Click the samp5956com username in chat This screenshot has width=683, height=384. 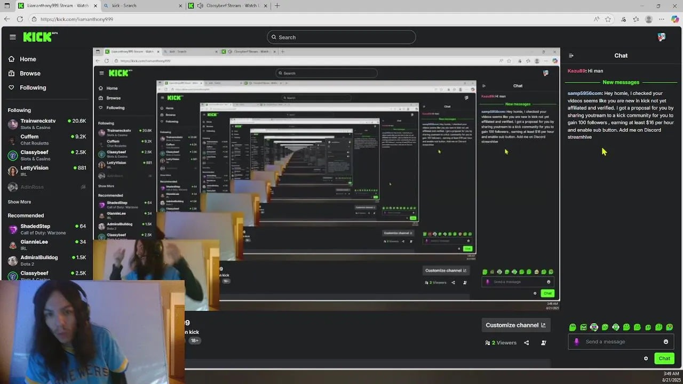[585, 93]
